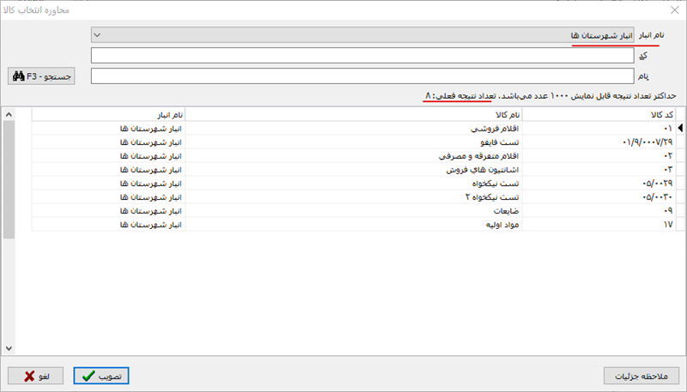The image size is (687, 392).
Task: Click the scroll-down arrow of the table
Action: point(9,348)
